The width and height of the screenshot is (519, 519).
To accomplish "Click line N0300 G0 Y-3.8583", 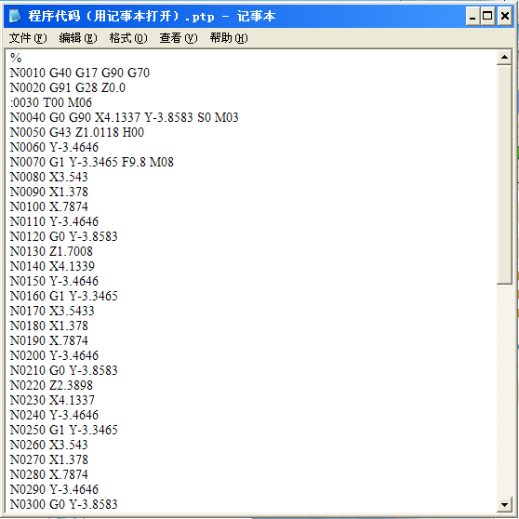I will [64, 504].
